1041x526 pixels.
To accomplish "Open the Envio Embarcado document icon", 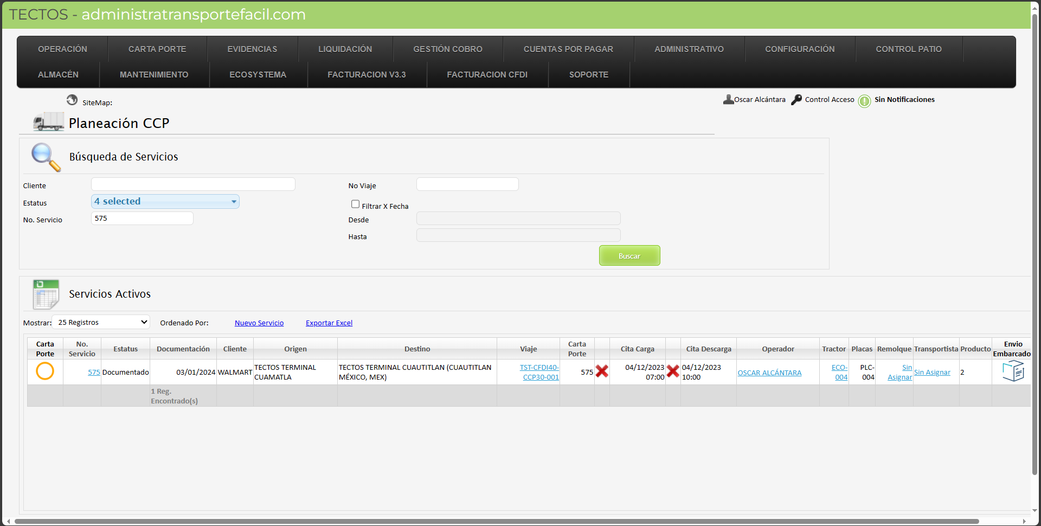I will pos(1013,371).
